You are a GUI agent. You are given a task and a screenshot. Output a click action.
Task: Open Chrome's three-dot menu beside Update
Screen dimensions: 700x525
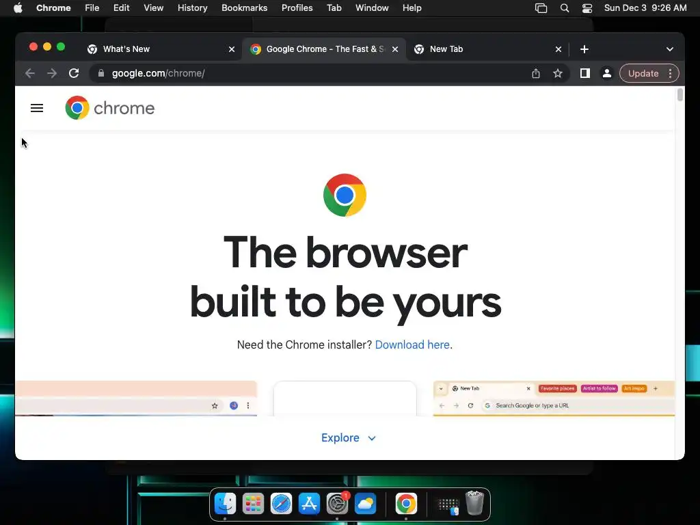pos(670,73)
